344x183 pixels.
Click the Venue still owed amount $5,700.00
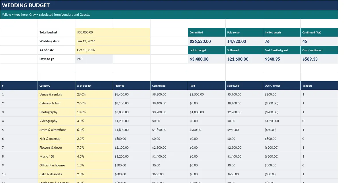click(x=244, y=94)
